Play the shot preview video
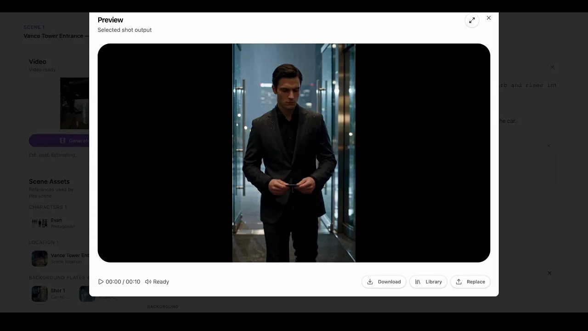The image size is (588, 331). (x=101, y=282)
